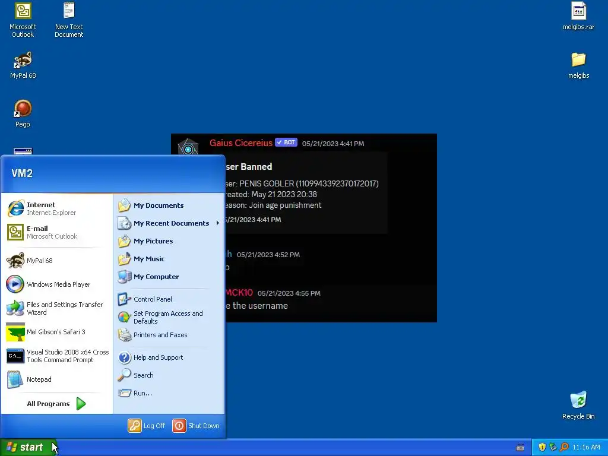Click the Shut Down button

coord(196,426)
